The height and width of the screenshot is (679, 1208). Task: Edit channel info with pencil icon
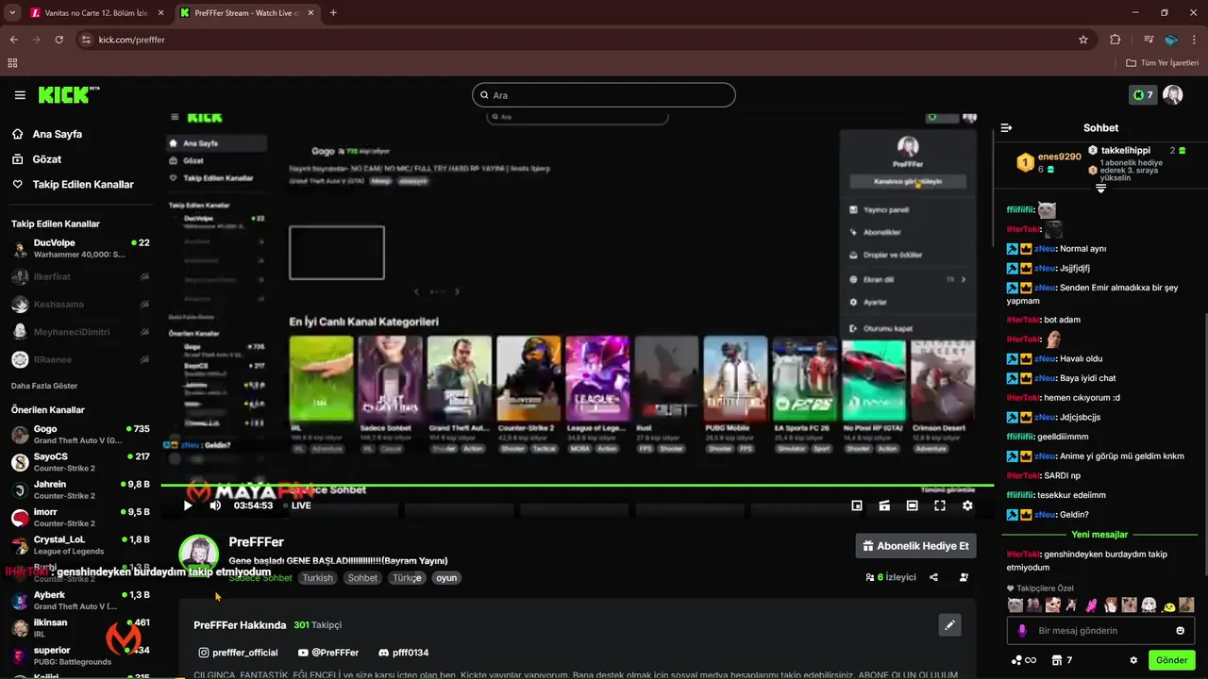(950, 624)
